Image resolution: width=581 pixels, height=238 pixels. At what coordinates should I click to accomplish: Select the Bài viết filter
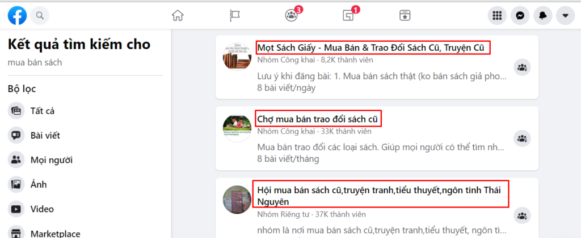85,136
